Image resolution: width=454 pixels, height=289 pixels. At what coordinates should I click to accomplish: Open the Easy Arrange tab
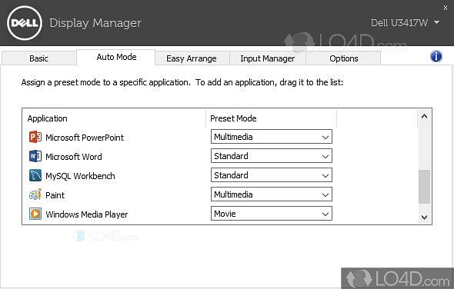pyautogui.click(x=192, y=58)
